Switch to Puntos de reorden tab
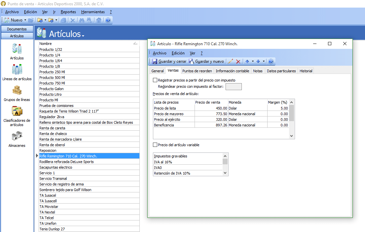365x232 pixels. (197, 71)
